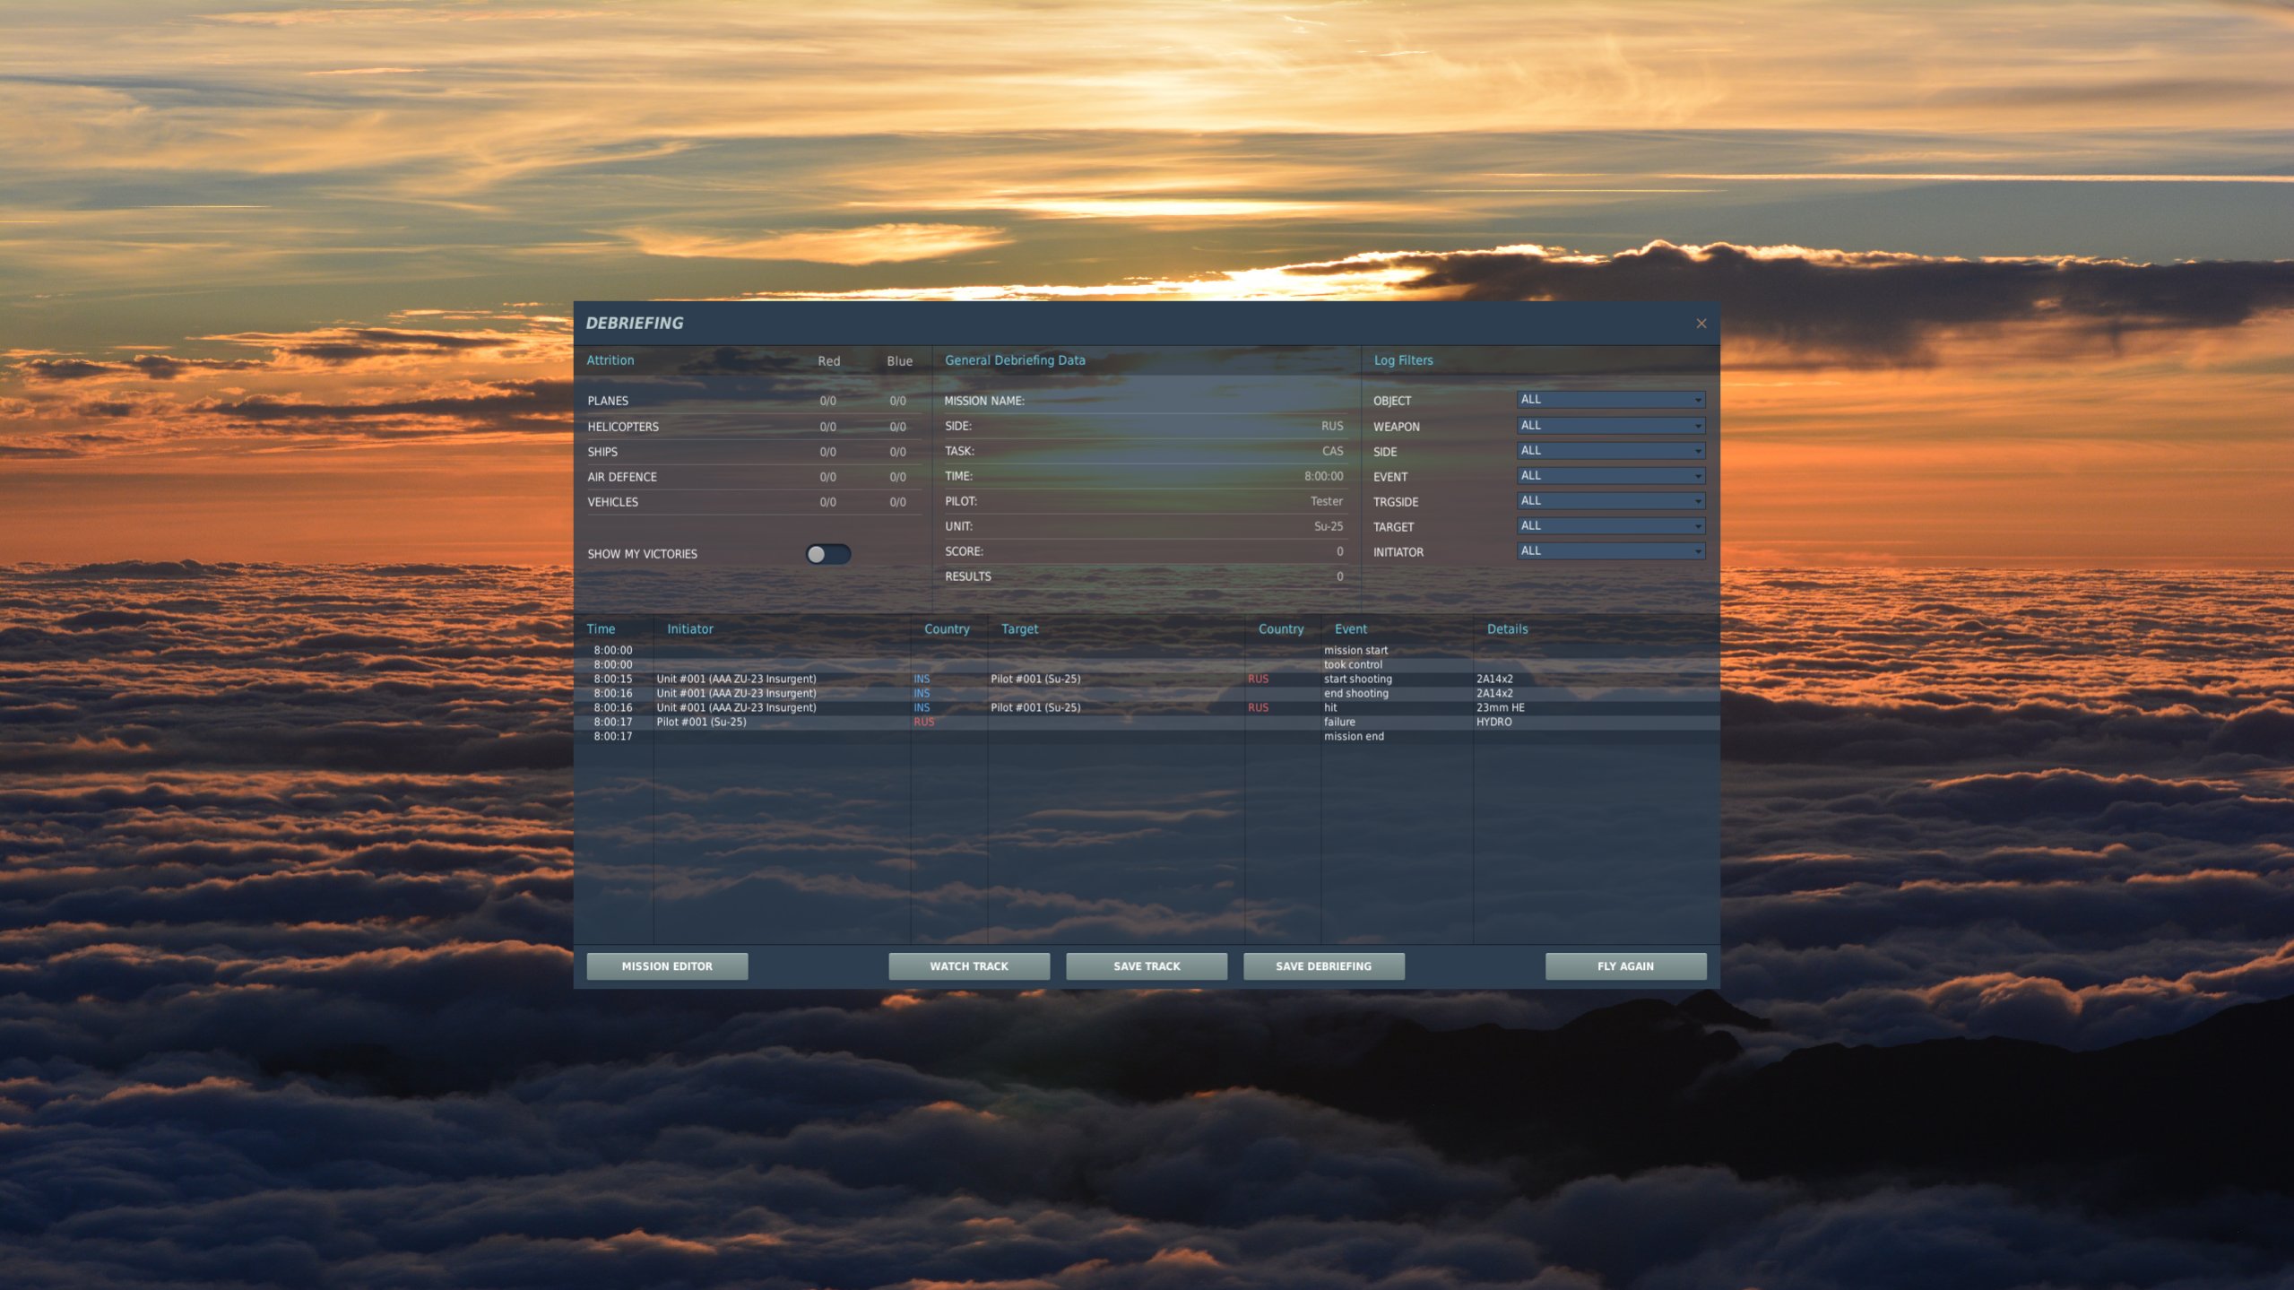2294x1290 pixels.
Task: Click the Blue attrition column header
Action: (x=899, y=361)
